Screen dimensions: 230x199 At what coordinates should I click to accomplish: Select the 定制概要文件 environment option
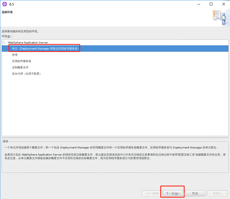pyautogui.click(x=20, y=68)
